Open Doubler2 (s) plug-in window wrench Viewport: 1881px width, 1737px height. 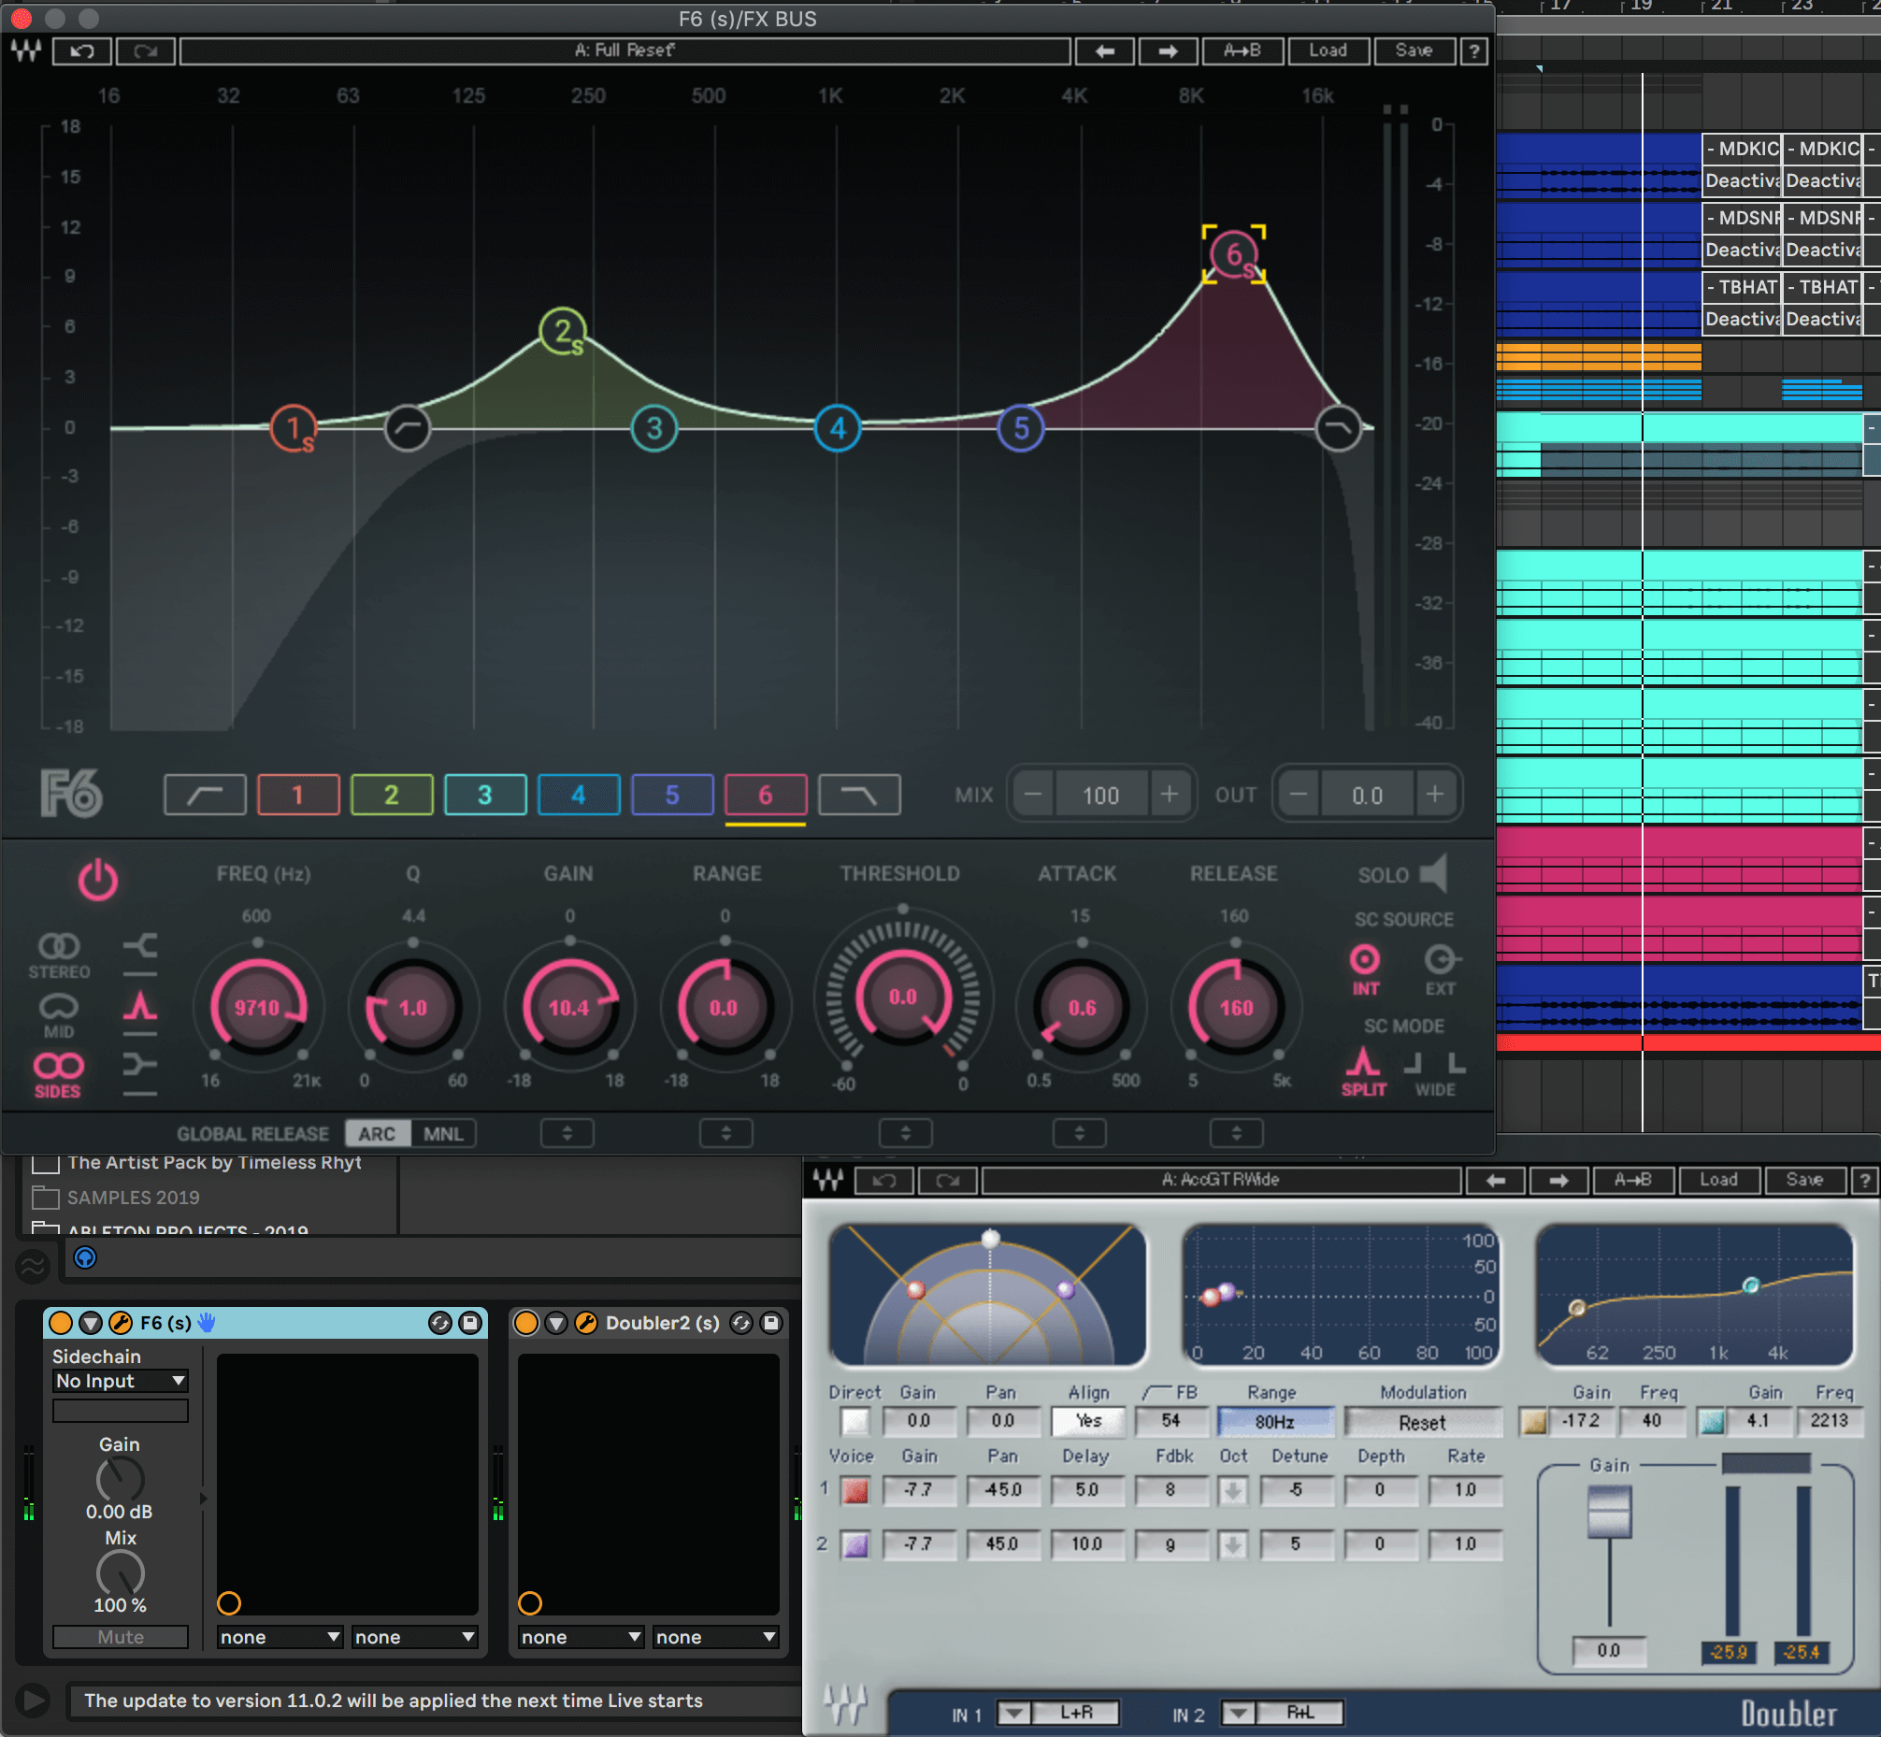click(585, 1323)
